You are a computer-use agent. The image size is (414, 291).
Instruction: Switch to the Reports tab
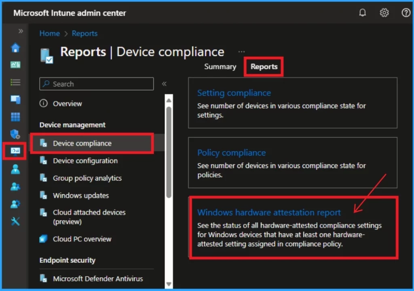(x=264, y=67)
